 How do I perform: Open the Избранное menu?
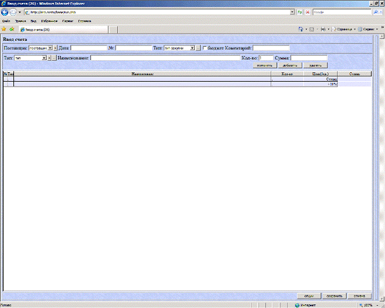(49, 20)
